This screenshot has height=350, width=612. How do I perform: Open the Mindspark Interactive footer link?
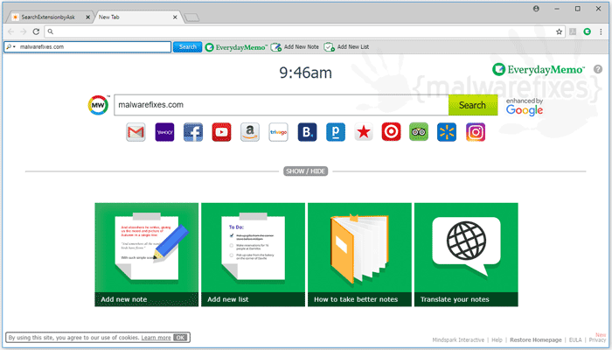tap(458, 339)
